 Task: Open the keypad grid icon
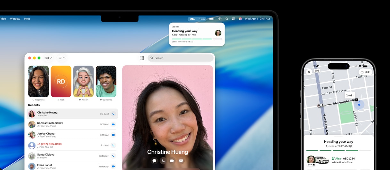coord(142,58)
